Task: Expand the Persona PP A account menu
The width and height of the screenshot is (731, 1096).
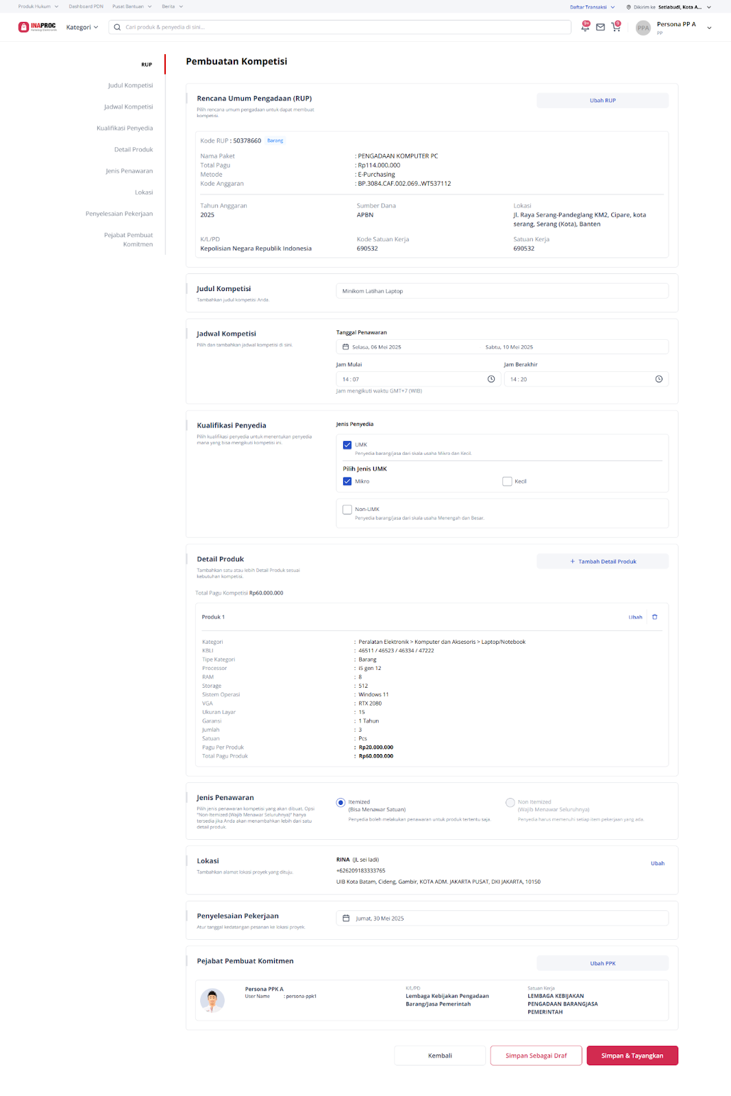Action: pos(709,28)
